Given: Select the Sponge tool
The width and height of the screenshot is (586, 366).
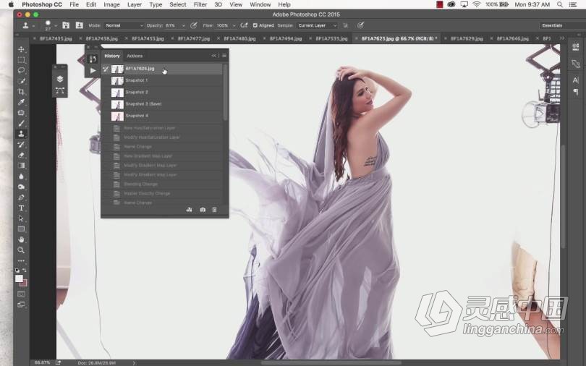Looking at the screenshot, I should (21, 187).
